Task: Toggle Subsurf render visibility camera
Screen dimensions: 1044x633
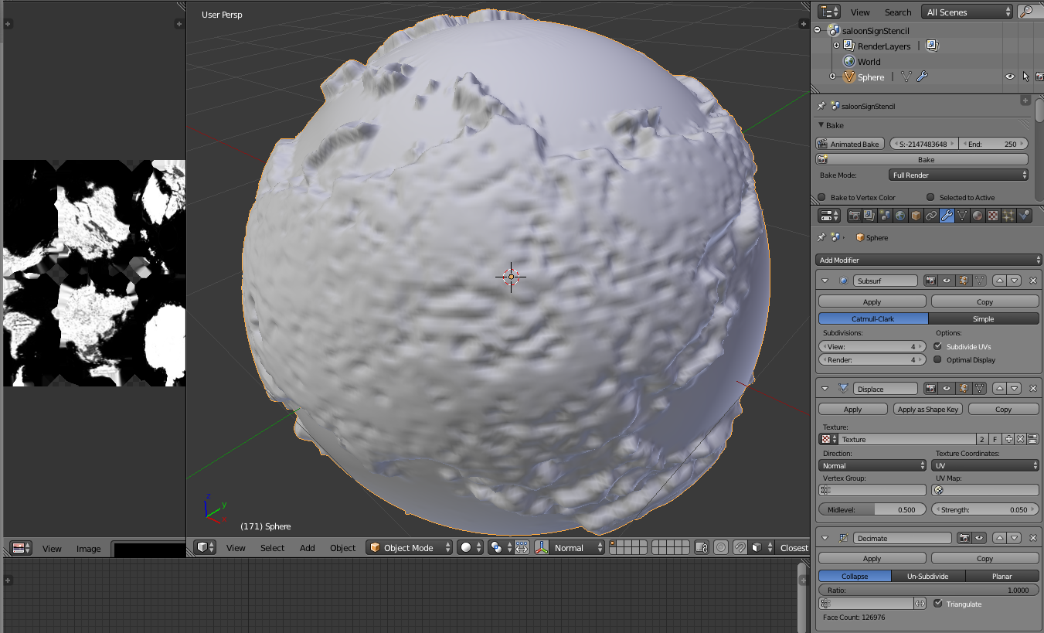Action: 932,281
